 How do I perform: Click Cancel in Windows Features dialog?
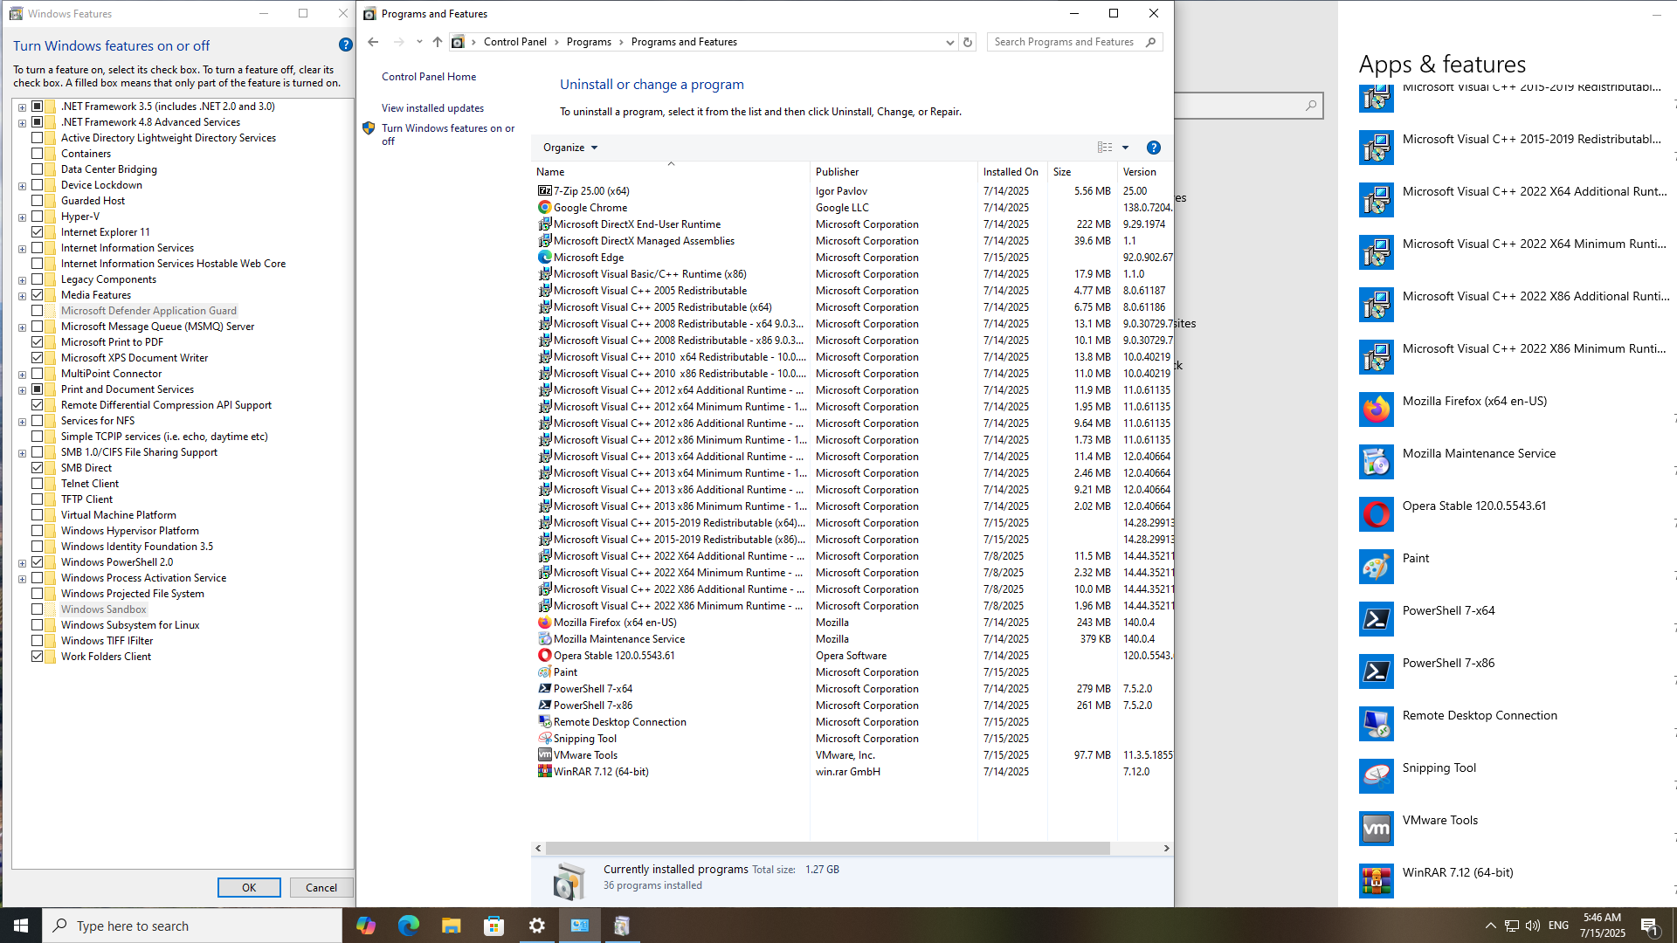pos(321,887)
